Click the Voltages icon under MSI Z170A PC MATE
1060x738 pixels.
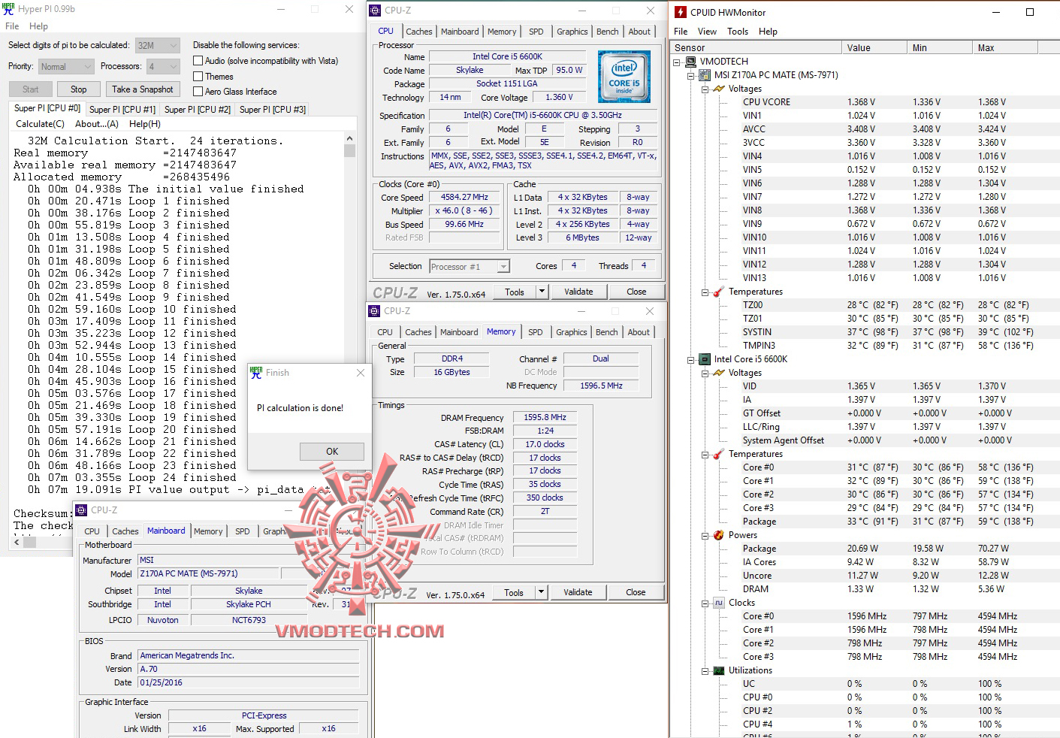(x=719, y=89)
